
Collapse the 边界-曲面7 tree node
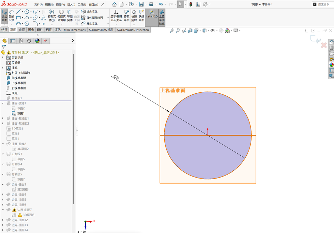point(3,210)
